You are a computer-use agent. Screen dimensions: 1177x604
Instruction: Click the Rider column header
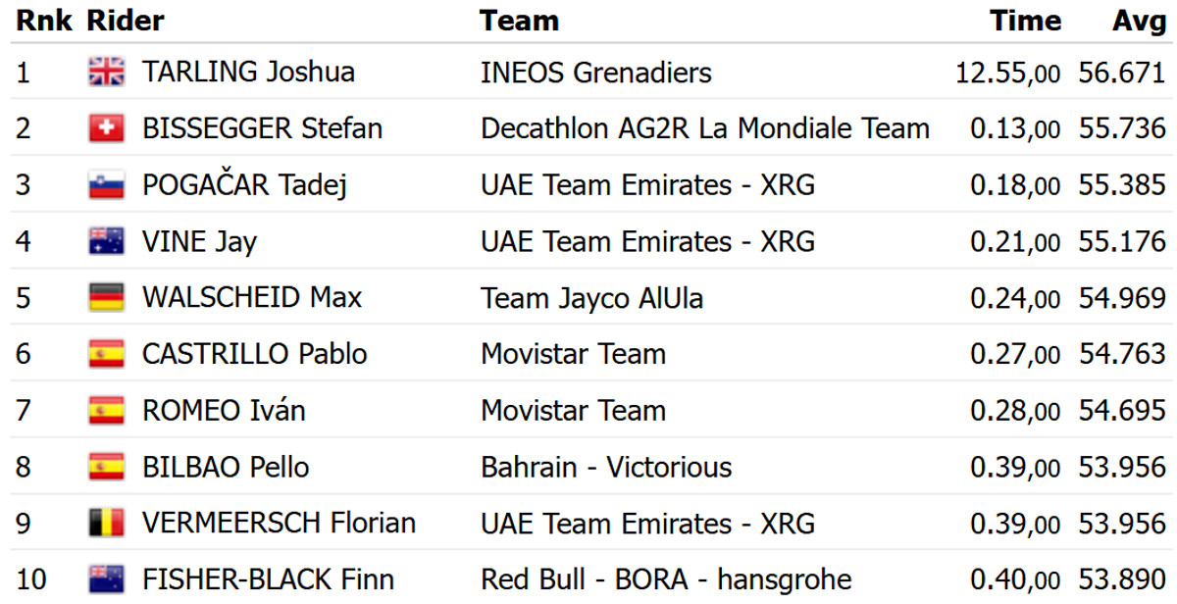(126, 21)
